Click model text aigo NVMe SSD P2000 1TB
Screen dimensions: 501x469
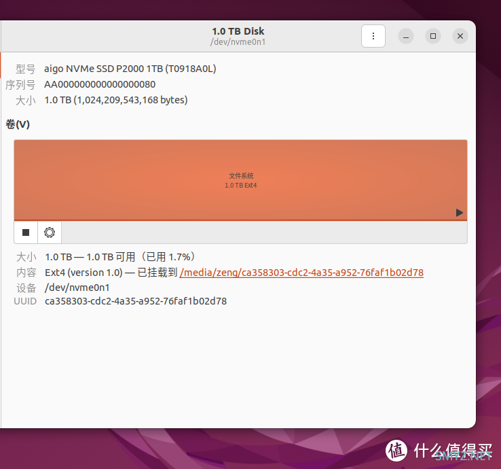click(x=130, y=69)
